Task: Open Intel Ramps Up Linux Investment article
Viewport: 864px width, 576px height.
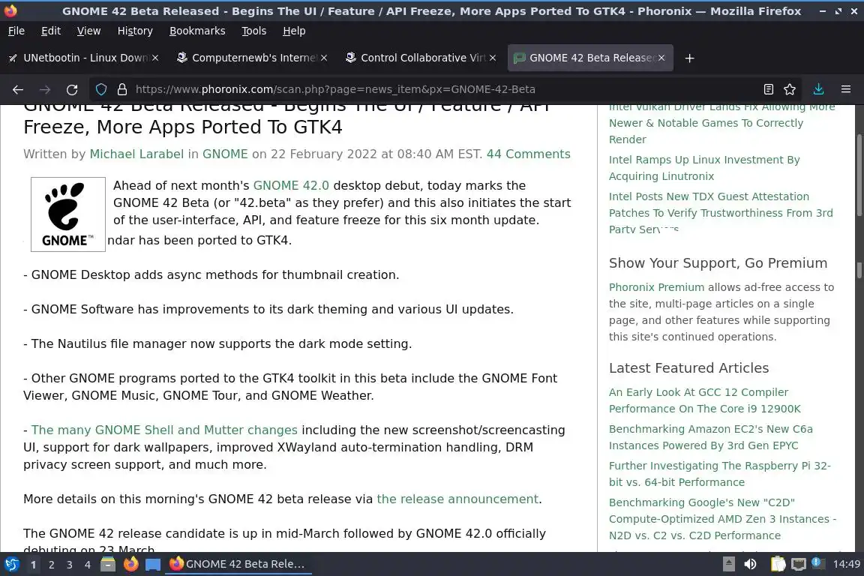Action: [x=704, y=168]
